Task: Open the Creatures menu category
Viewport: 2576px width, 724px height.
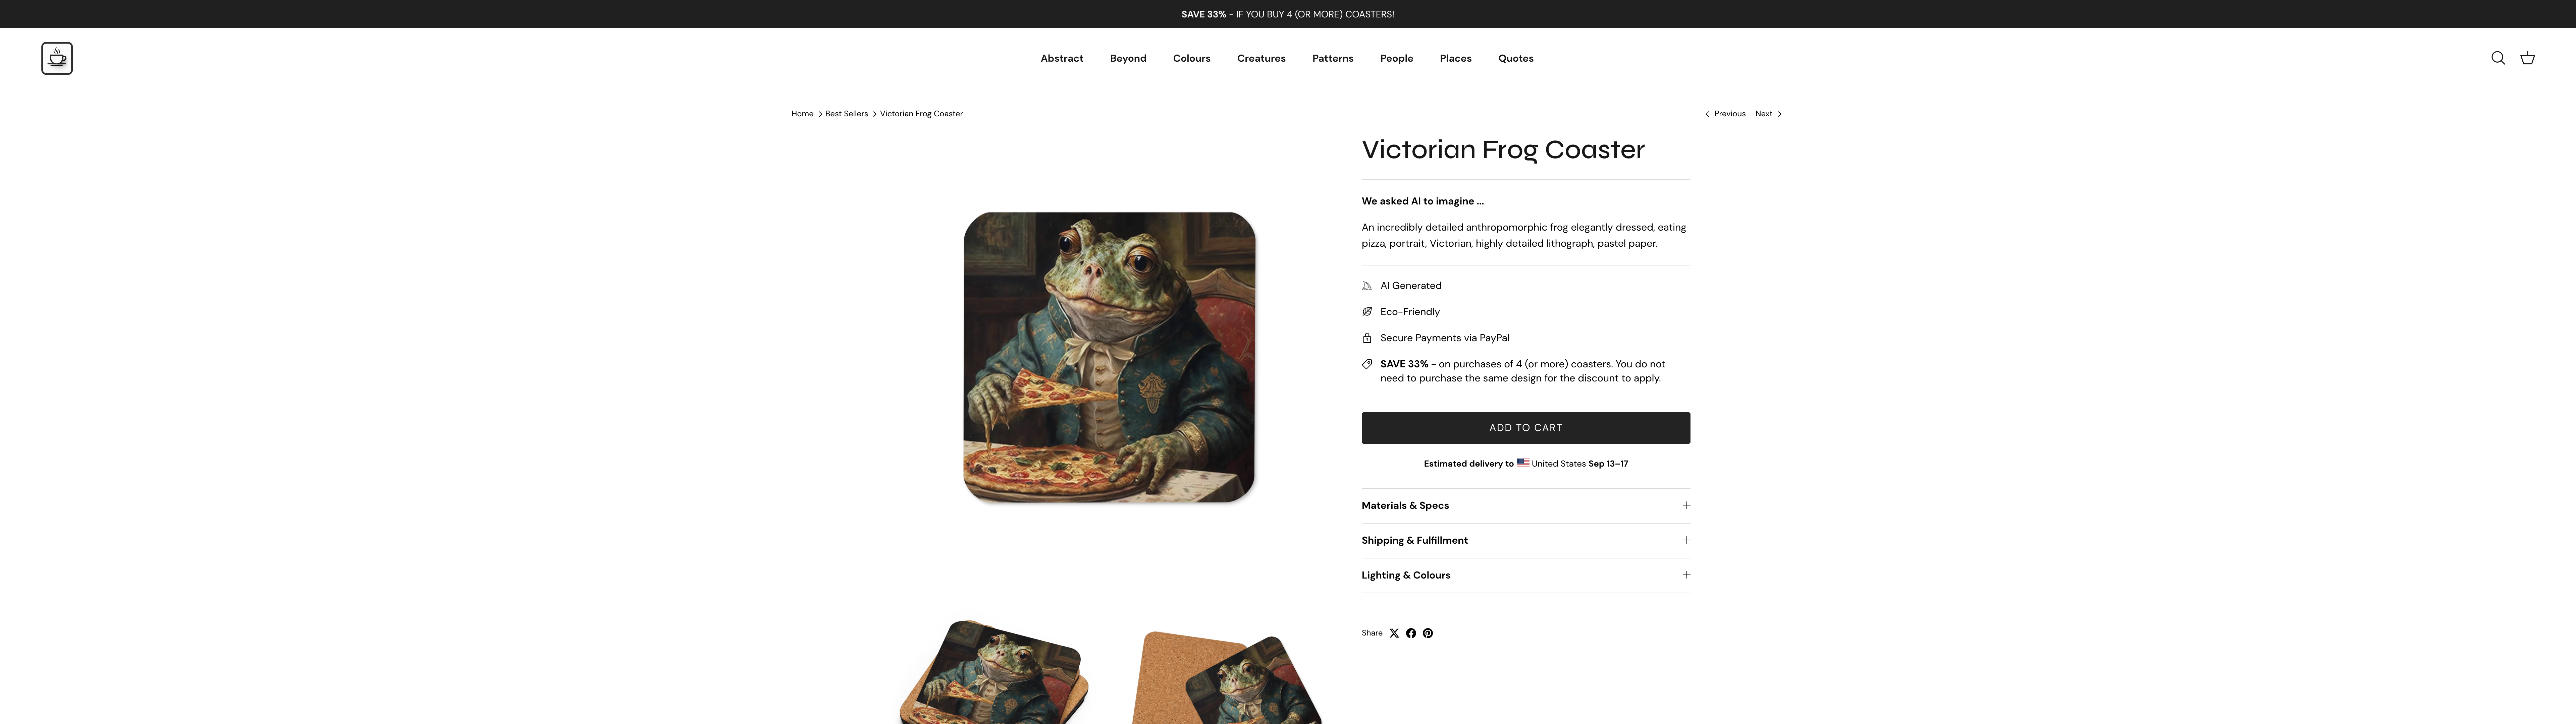Action: click(x=1261, y=58)
